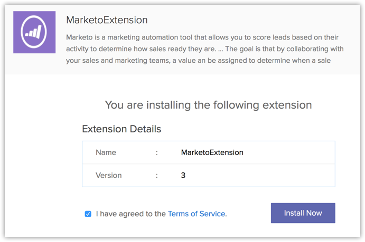Click the "You are installing the following extension" heading
Image resolution: width=365 pixels, height=242 pixels.
tap(209, 104)
